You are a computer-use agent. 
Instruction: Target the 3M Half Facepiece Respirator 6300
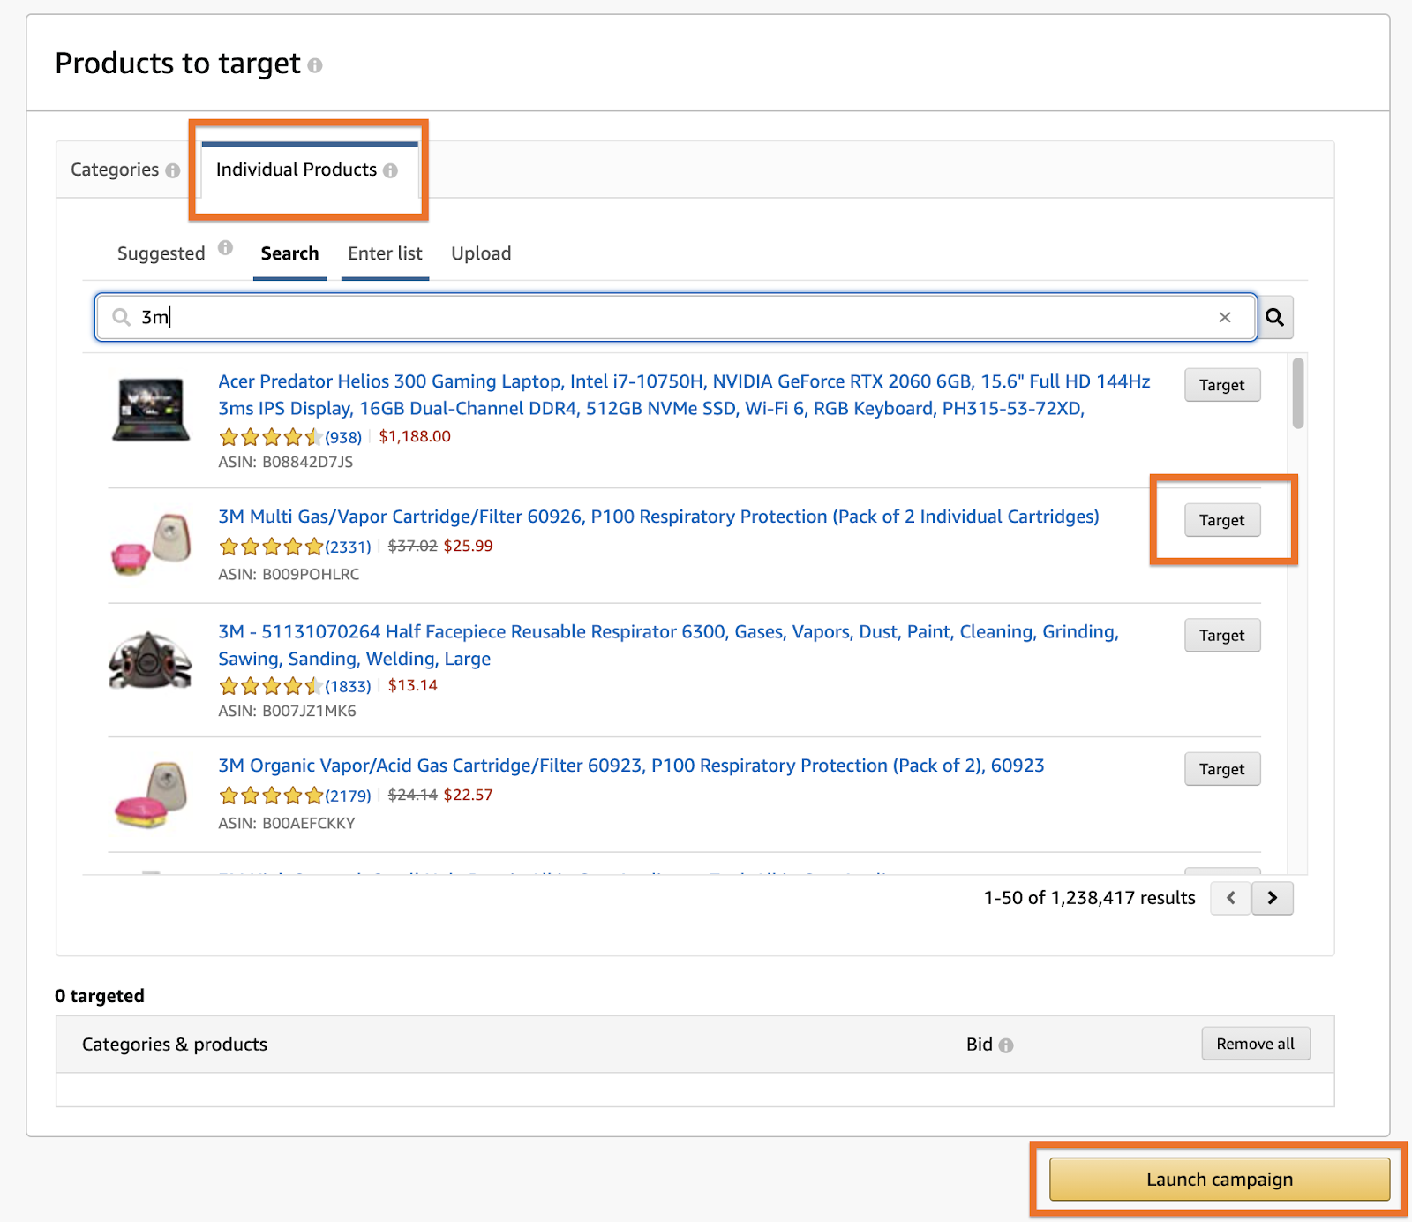(1222, 635)
